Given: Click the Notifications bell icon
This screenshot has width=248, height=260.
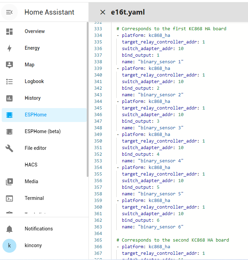Looking at the screenshot, I should [9, 229].
